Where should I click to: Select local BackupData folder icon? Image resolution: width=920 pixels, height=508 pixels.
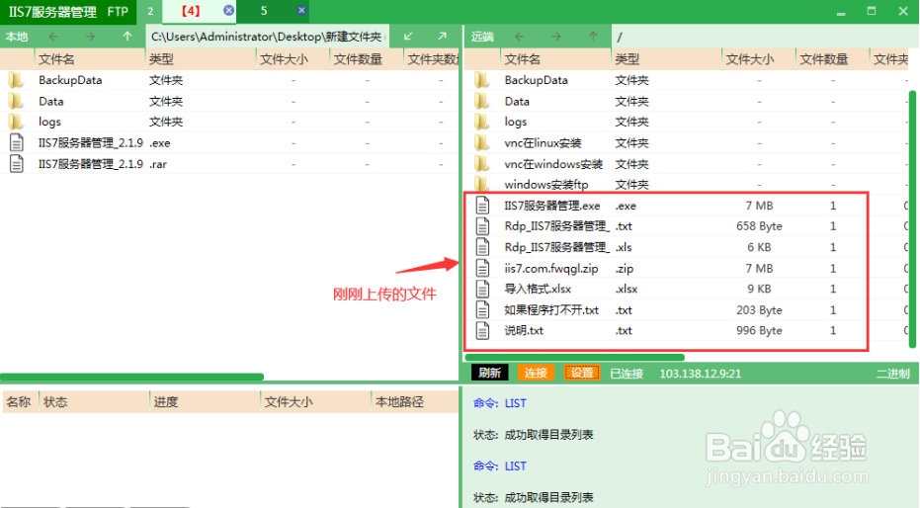click(x=17, y=80)
